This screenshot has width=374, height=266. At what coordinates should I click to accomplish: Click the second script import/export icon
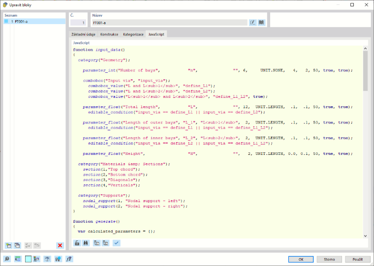pyautogui.click(x=105, y=243)
